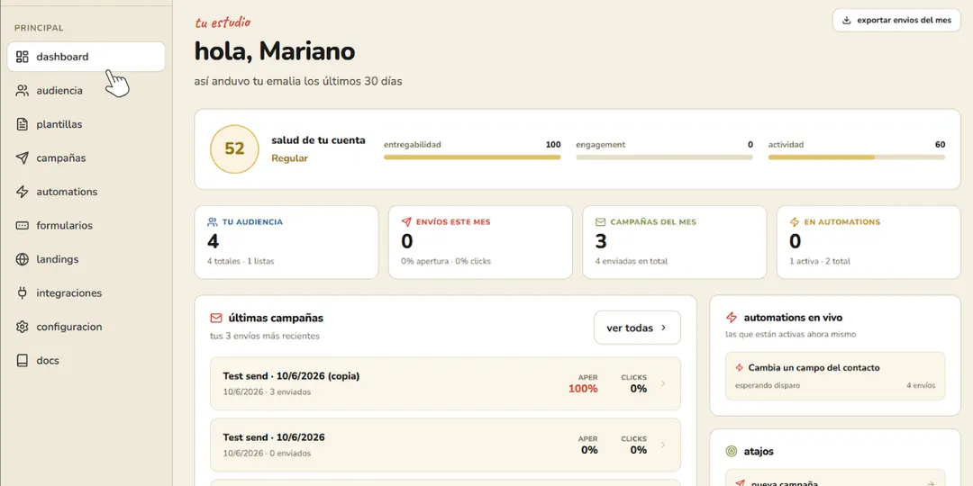Screen dimensions: 973x486
Task: Select integraciones in the sidebar
Action: pos(86,293)
